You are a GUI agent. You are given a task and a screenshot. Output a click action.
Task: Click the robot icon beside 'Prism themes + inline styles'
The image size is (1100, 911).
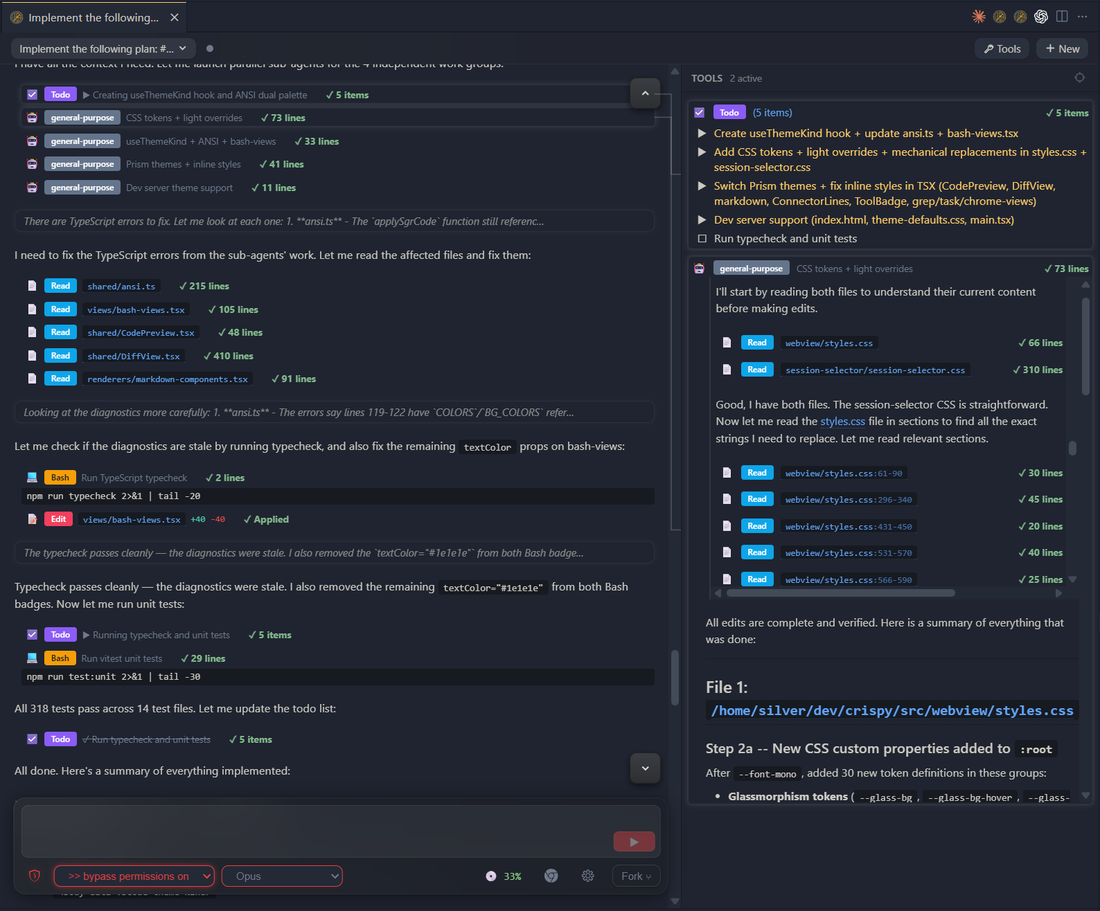pos(32,164)
